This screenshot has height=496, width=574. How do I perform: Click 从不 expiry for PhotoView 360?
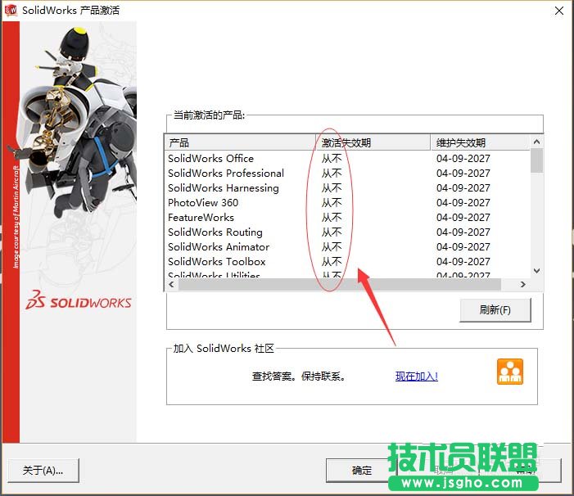pos(332,203)
